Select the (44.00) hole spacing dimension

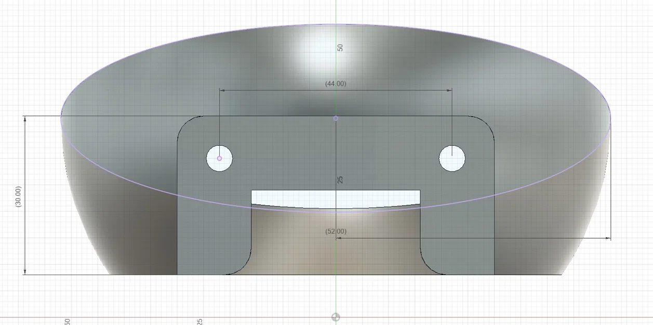tap(336, 83)
